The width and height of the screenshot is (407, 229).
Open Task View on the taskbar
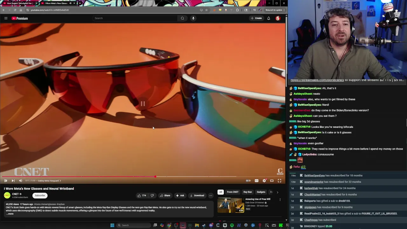click(155, 225)
